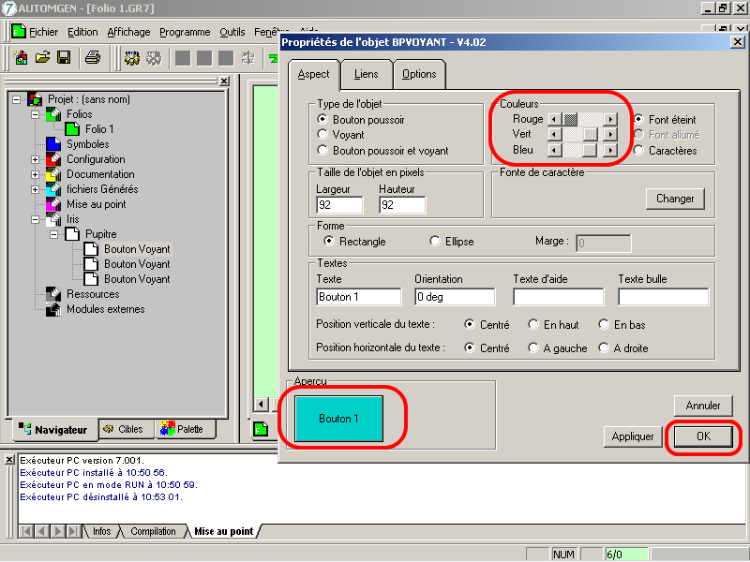Open the Programme menu
750x562 pixels.
tap(185, 32)
